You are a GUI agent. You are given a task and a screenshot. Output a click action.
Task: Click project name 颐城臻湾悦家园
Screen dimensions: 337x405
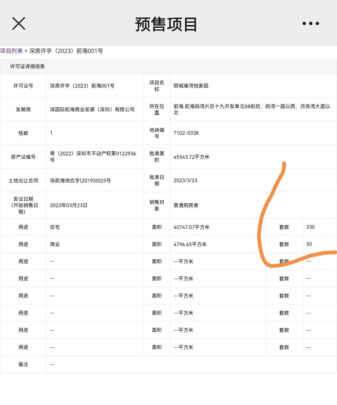191,86
